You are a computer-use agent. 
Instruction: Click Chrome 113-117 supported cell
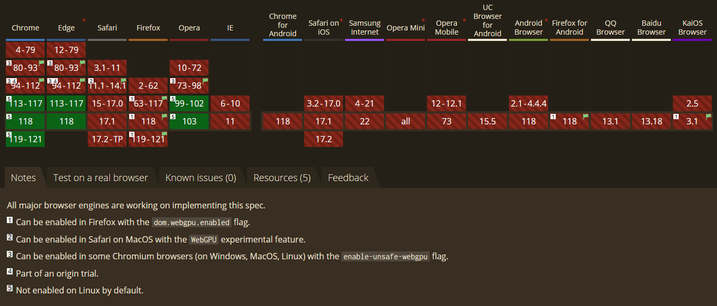pos(25,103)
